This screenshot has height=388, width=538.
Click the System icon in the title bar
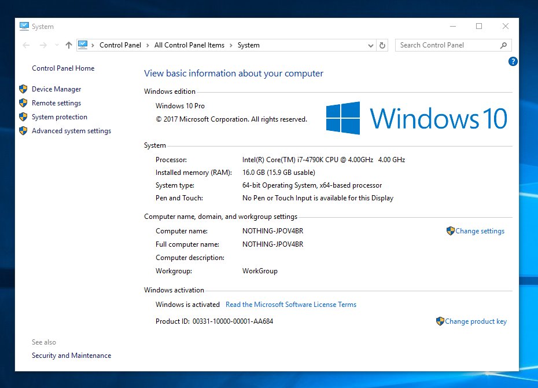point(24,26)
